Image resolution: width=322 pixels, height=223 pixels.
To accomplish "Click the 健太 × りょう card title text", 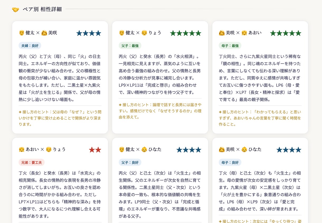I will point(140,33).
